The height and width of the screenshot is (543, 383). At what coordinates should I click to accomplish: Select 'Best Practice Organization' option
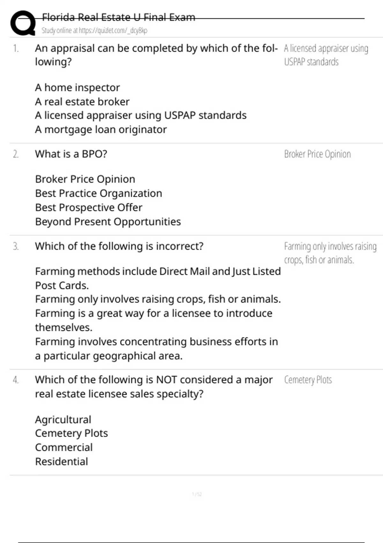click(98, 193)
